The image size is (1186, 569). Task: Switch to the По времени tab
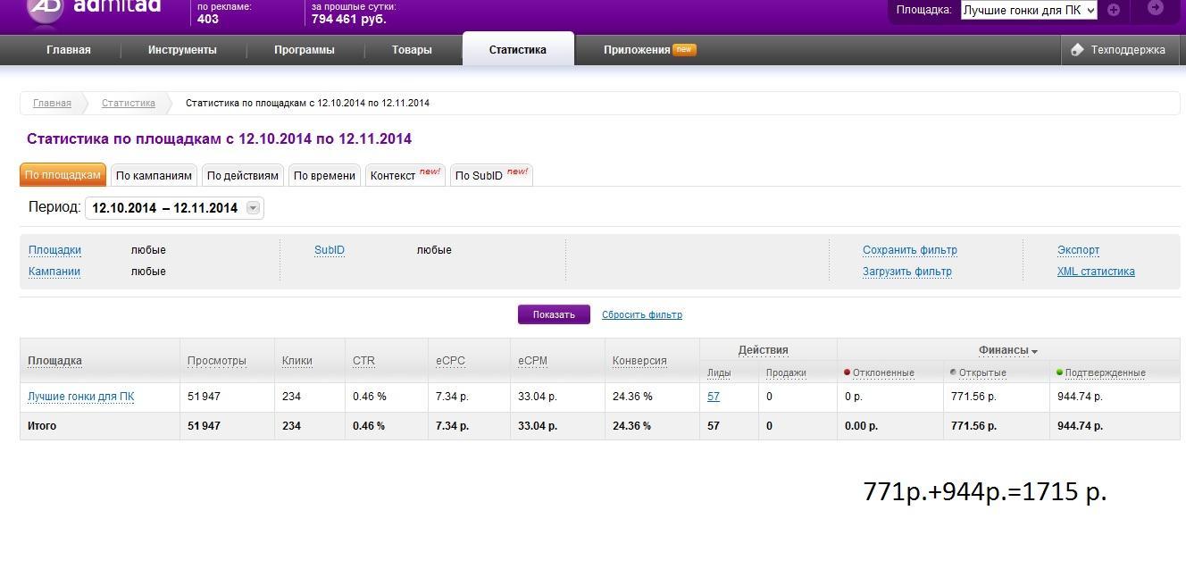click(x=324, y=175)
